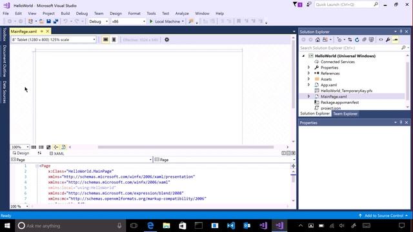Switch to the XAML view tab
The width and height of the screenshot is (413, 232).
[57, 153]
